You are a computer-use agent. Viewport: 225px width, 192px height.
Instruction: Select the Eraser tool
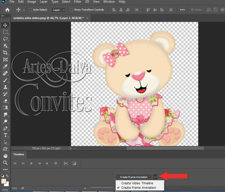5,101
